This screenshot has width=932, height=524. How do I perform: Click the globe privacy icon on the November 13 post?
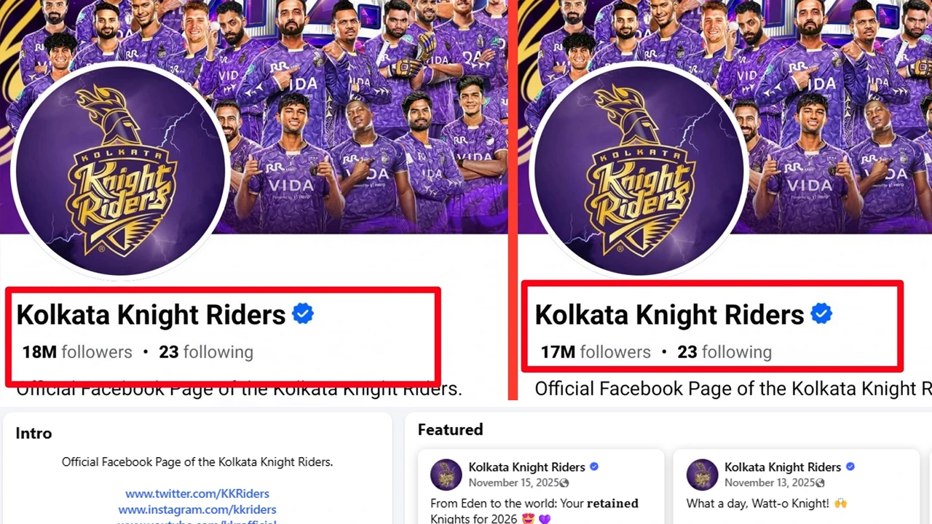click(x=821, y=483)
